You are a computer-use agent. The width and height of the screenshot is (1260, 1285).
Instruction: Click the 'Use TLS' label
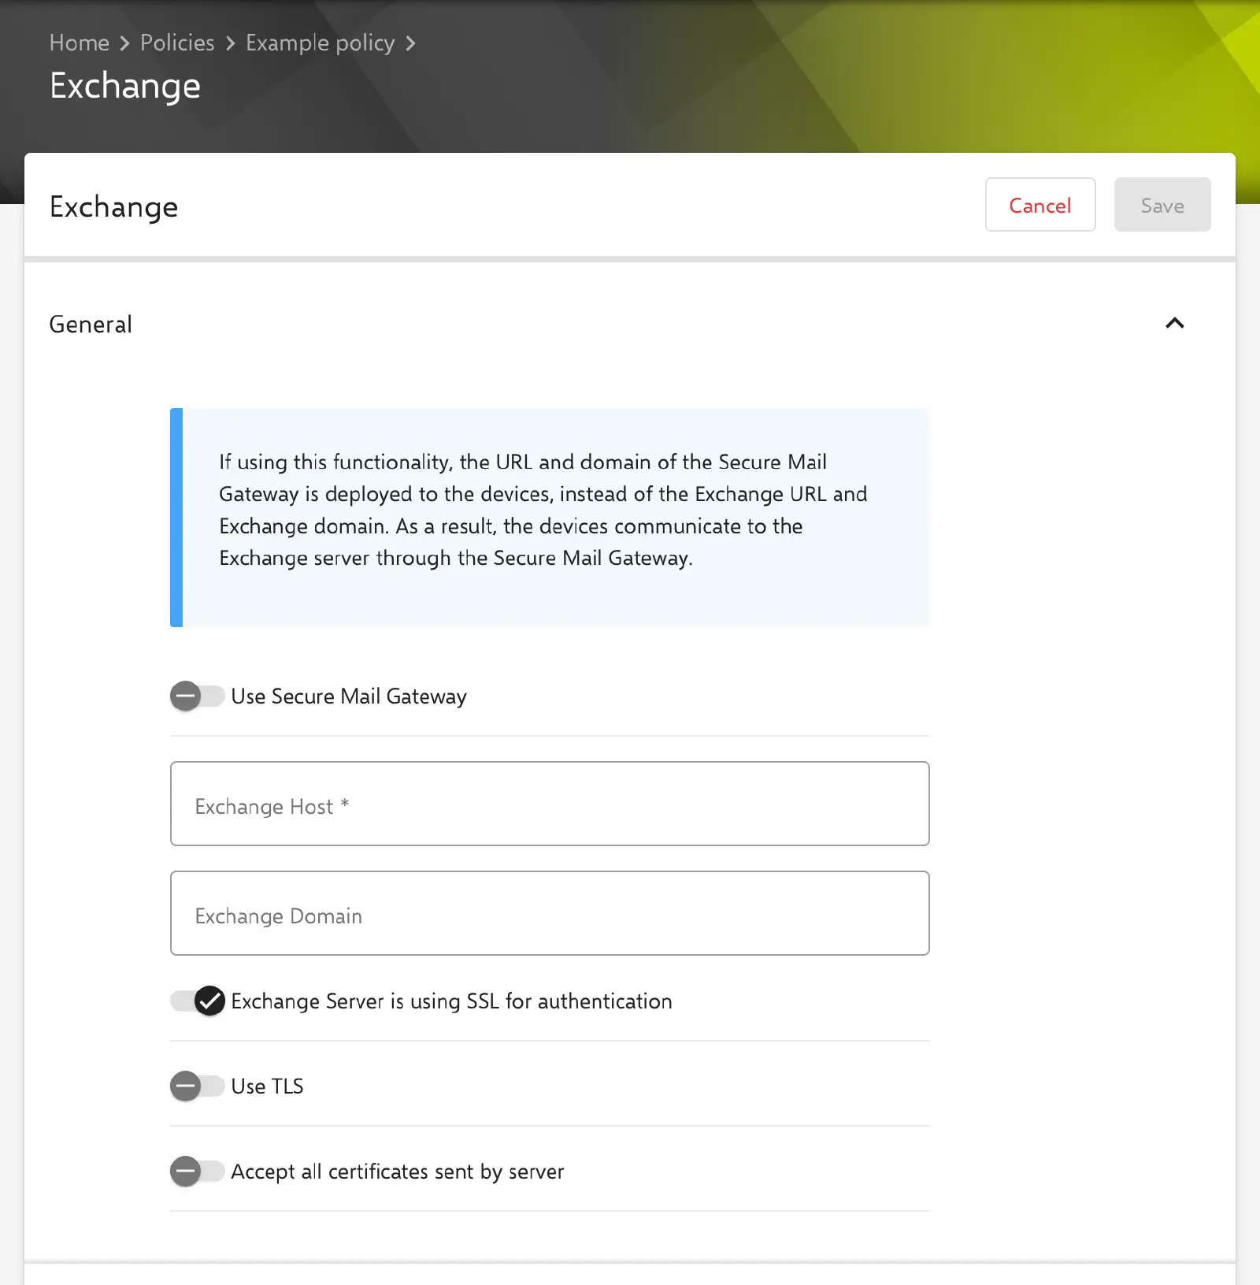click(x=267, y=1086)
